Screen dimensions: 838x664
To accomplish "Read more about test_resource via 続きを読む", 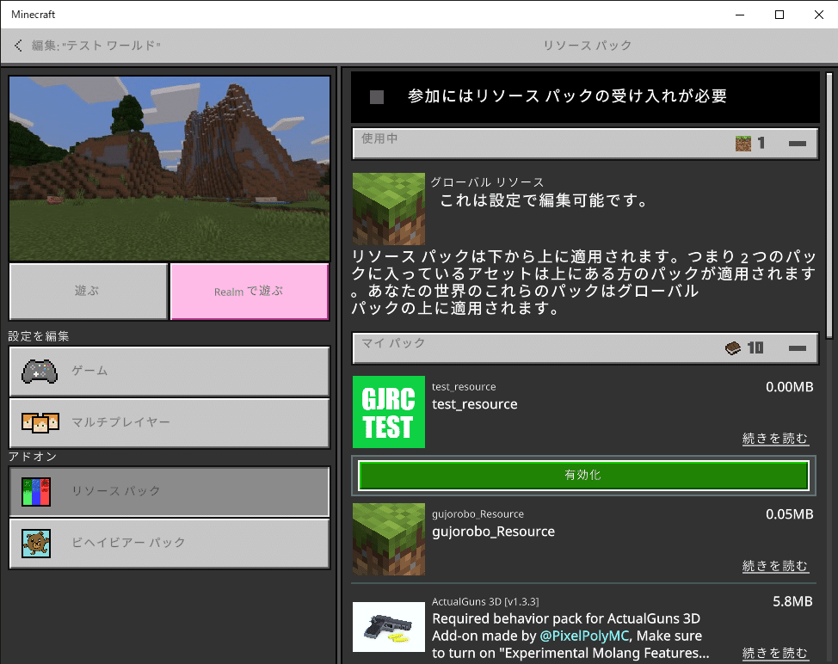I will tap(775, 439).
